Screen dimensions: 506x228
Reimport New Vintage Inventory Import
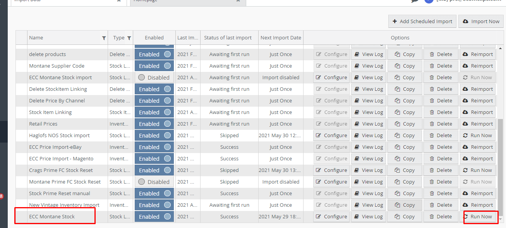click(x=477, y=205)
